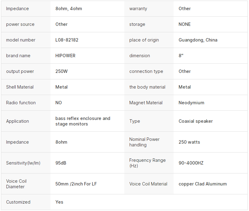Select the dimension 8" value
Screen dimensions: 249x211
point(181,56)
